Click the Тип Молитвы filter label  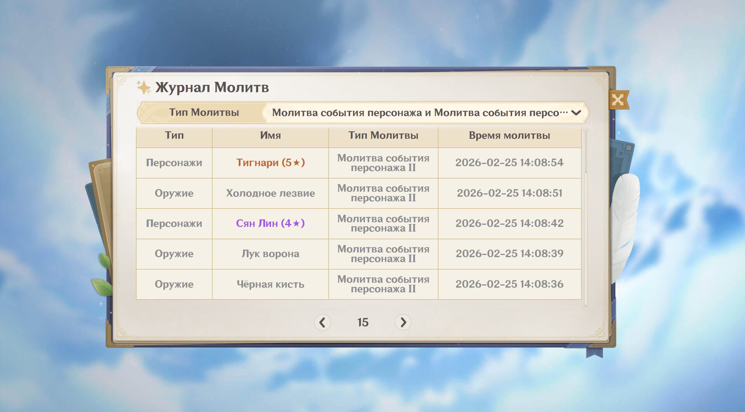tap(204, 113)
